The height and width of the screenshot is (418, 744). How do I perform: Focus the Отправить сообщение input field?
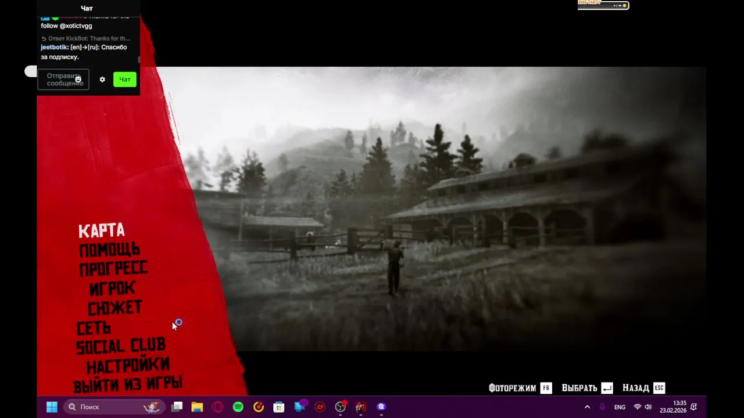[x=63, y=80]
